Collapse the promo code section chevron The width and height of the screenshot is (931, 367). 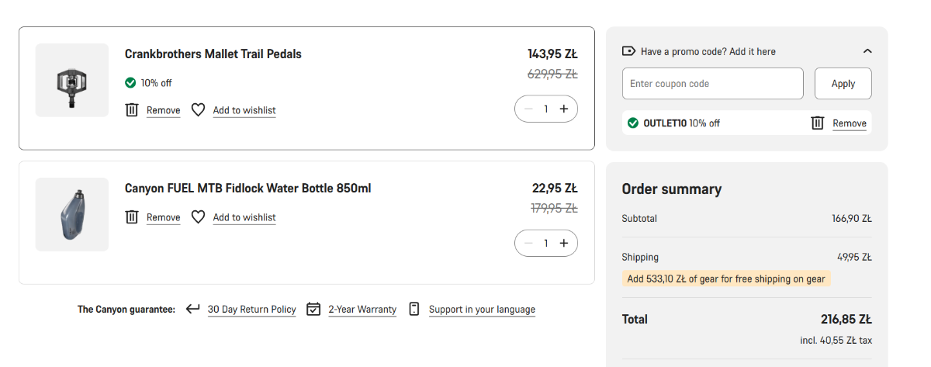[867, 51]
